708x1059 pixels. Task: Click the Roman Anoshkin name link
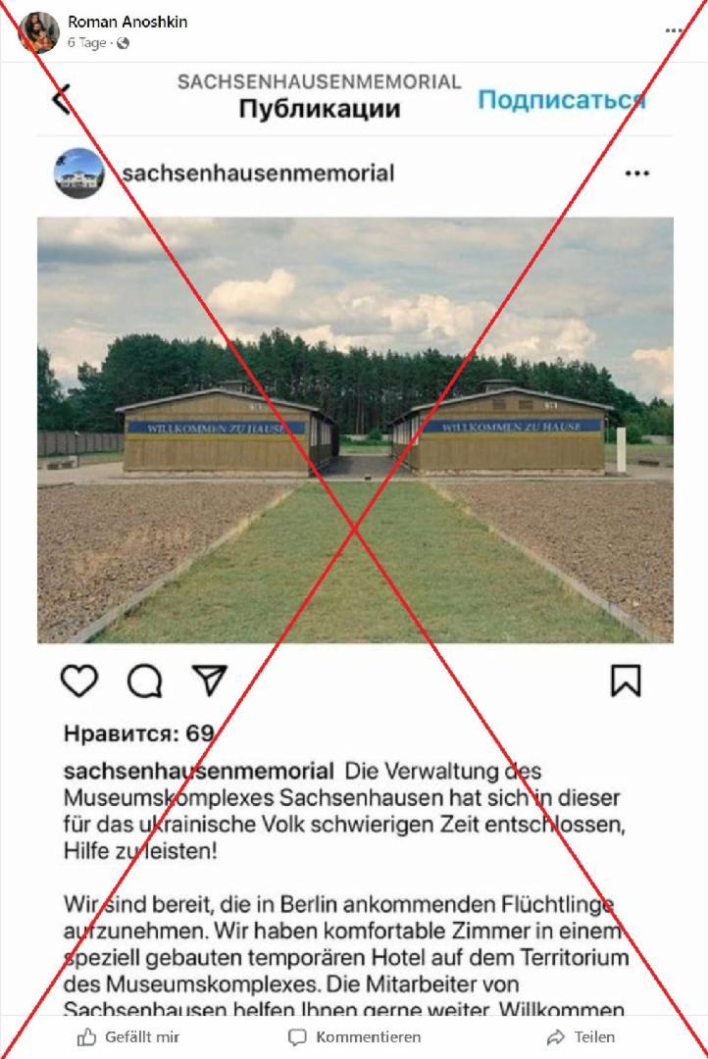coord(127,22)
